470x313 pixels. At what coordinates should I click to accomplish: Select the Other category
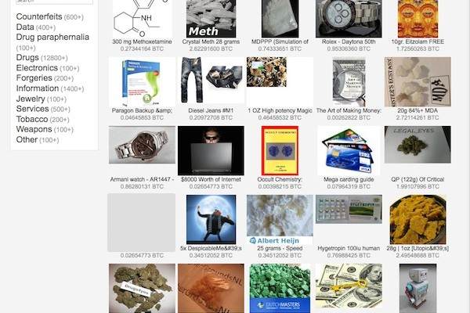(x=27, y=139)
